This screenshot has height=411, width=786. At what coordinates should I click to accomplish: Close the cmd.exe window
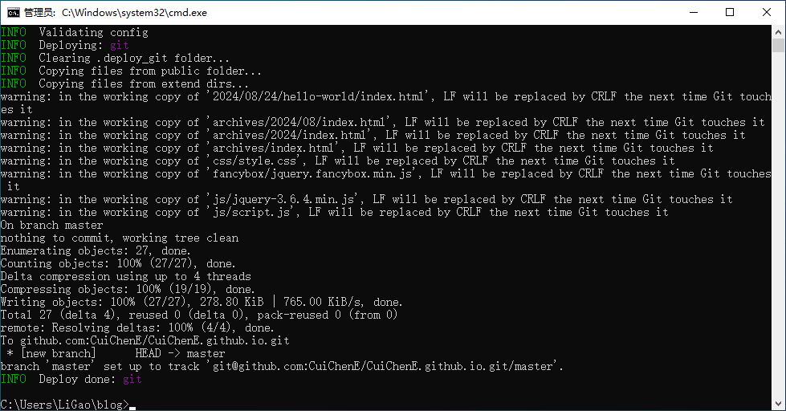point(767,13)
